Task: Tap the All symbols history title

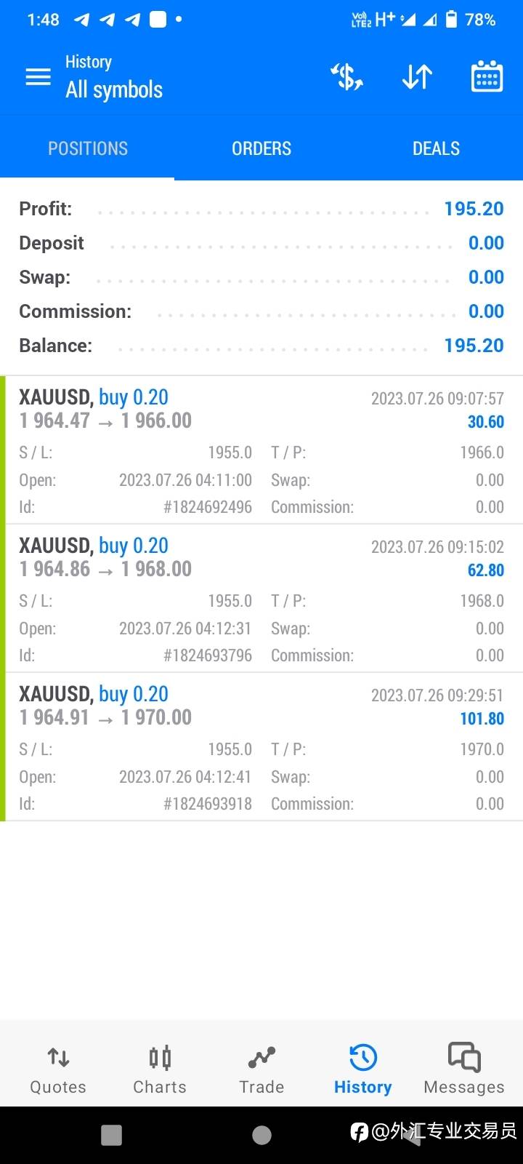Action: click(x=114, y=89)
